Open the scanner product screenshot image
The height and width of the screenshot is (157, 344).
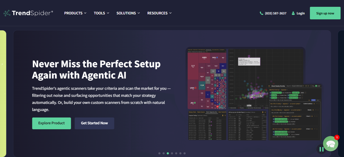coord(254,93)
